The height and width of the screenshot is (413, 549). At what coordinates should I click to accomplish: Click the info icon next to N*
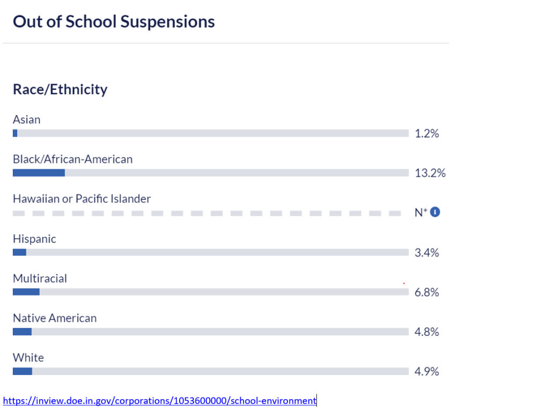[x=435, y=212]
